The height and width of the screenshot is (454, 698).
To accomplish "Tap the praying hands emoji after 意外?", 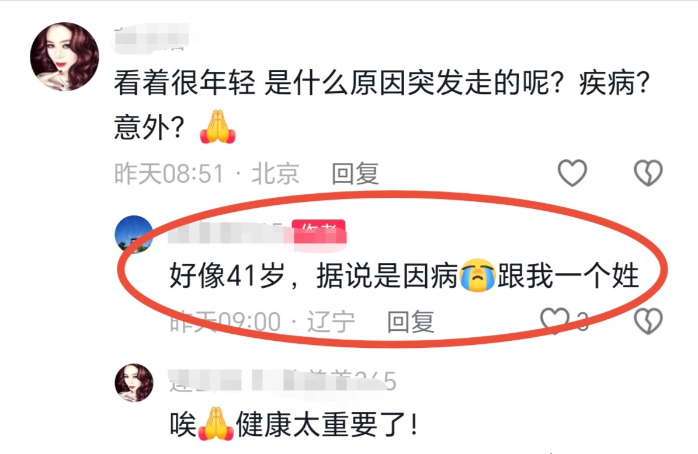I will pos(218,127).
